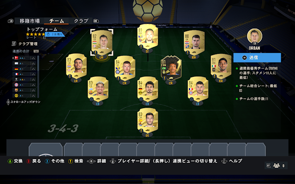
Task: Click the squad group icon beside RT
Action: pyautogui.click(x=277, y=166)
